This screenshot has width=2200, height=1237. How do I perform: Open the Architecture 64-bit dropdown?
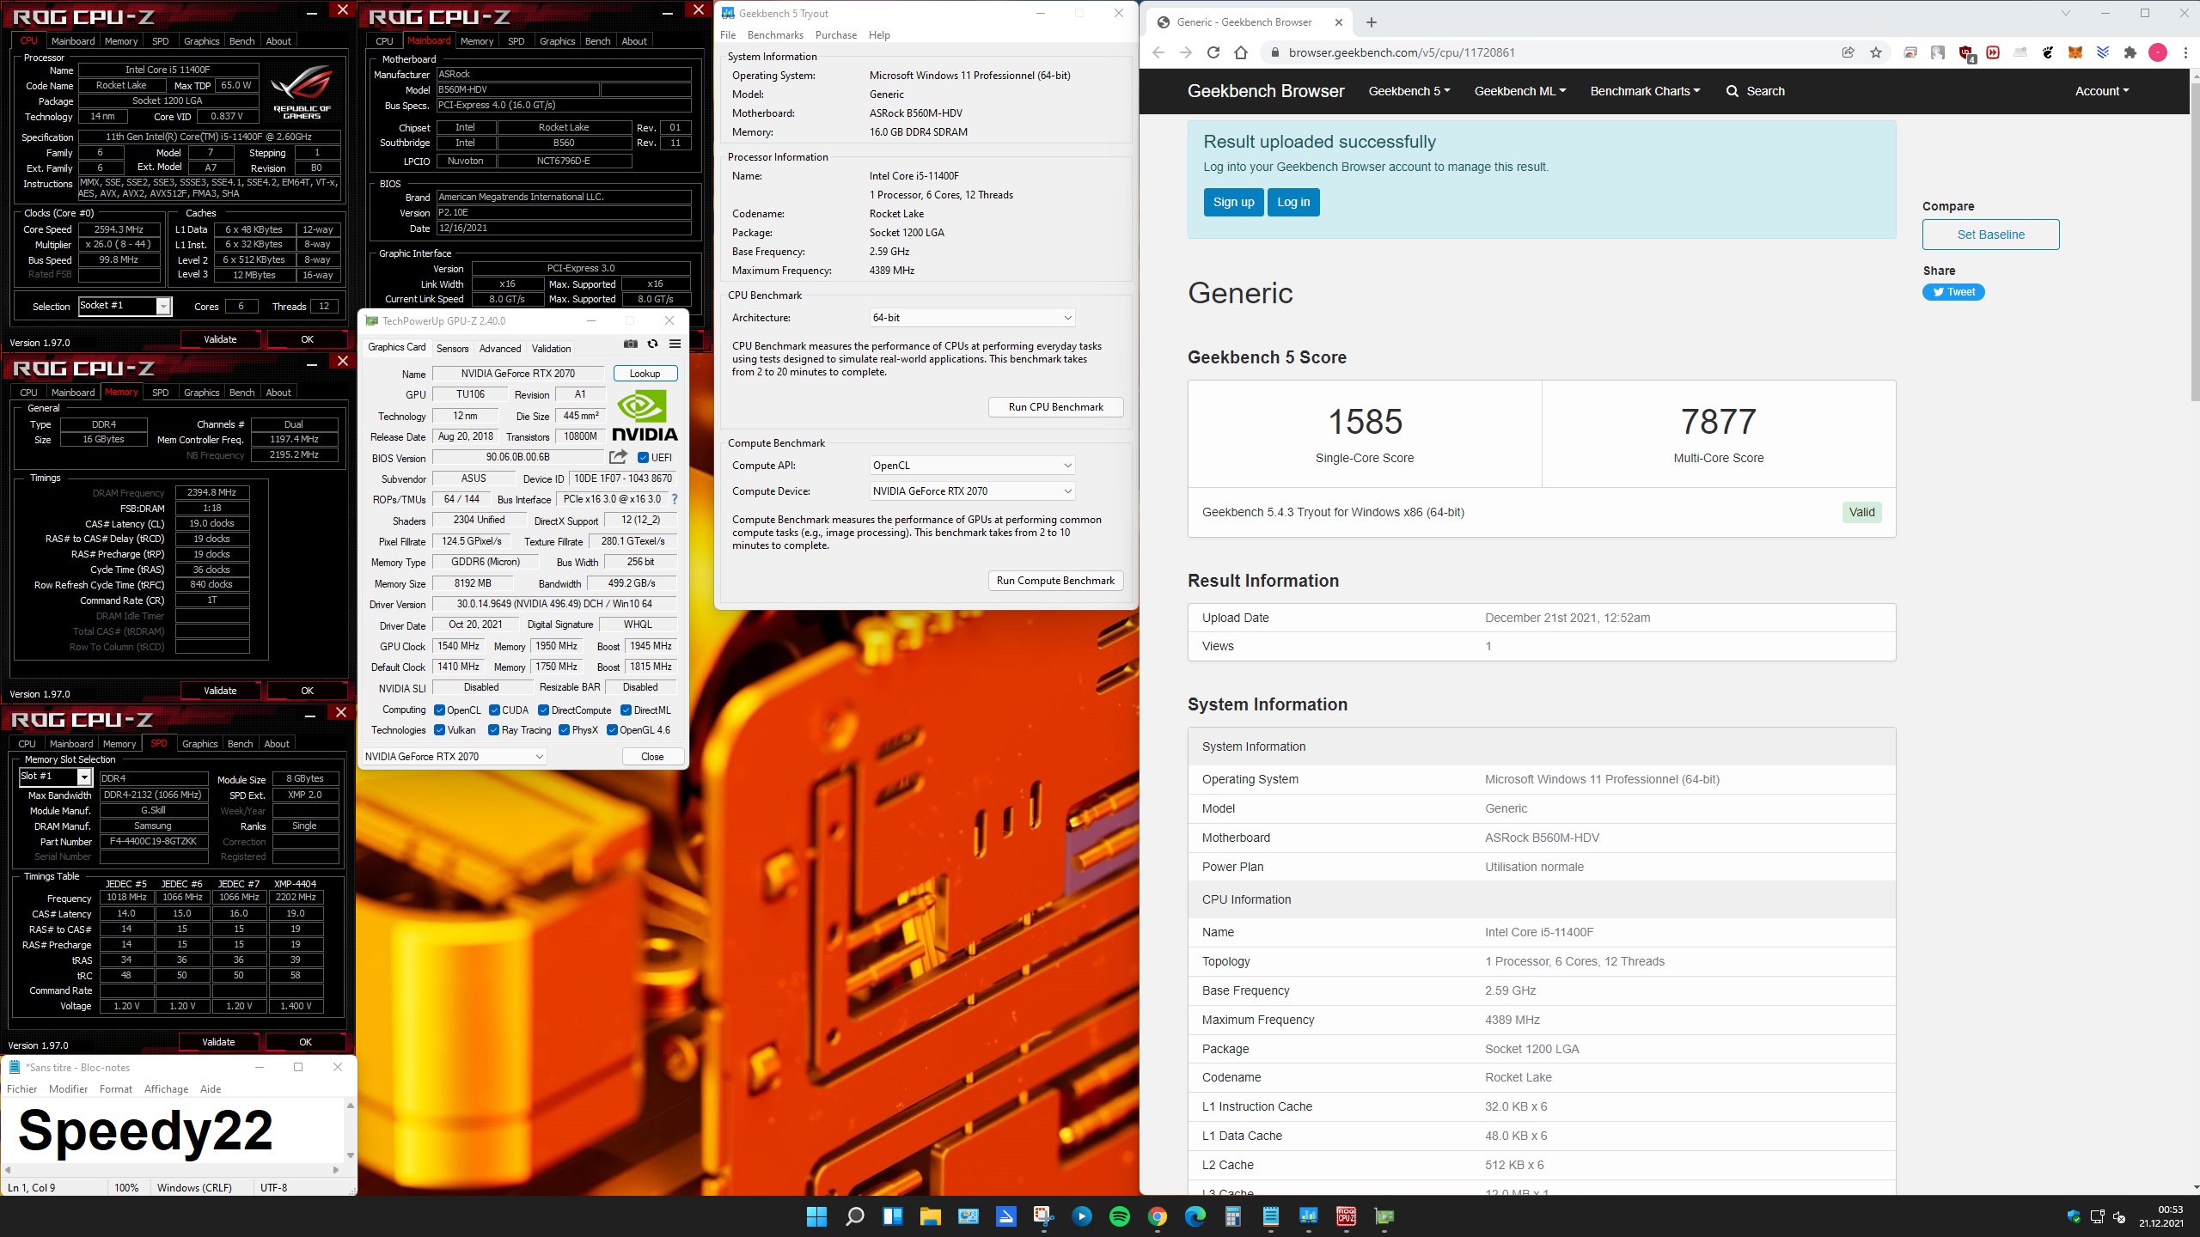click(972, 318)
